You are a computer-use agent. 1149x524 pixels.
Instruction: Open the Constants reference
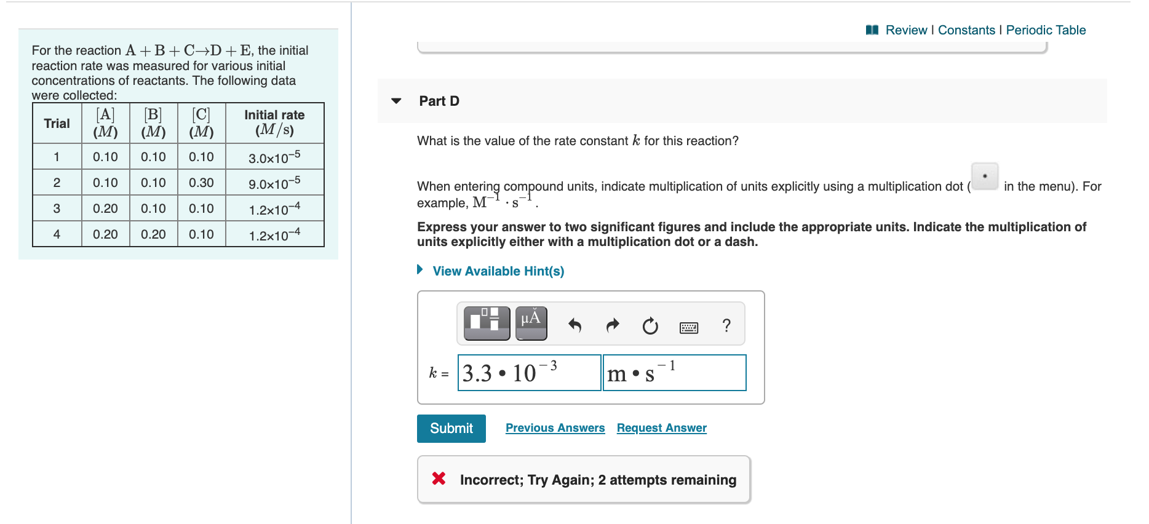click(x=967, y=30)
